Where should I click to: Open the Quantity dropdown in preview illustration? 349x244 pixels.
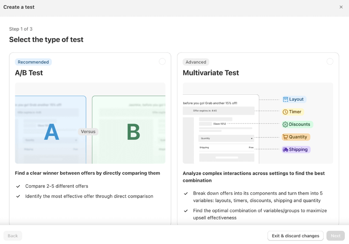(x=226, y=138)
